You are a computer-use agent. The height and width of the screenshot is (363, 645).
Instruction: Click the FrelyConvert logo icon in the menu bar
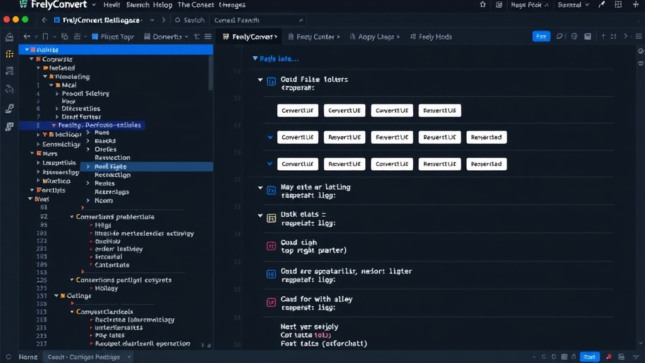click(x=23, y=4)
